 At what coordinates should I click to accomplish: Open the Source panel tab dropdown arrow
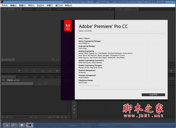coord(18,9)
